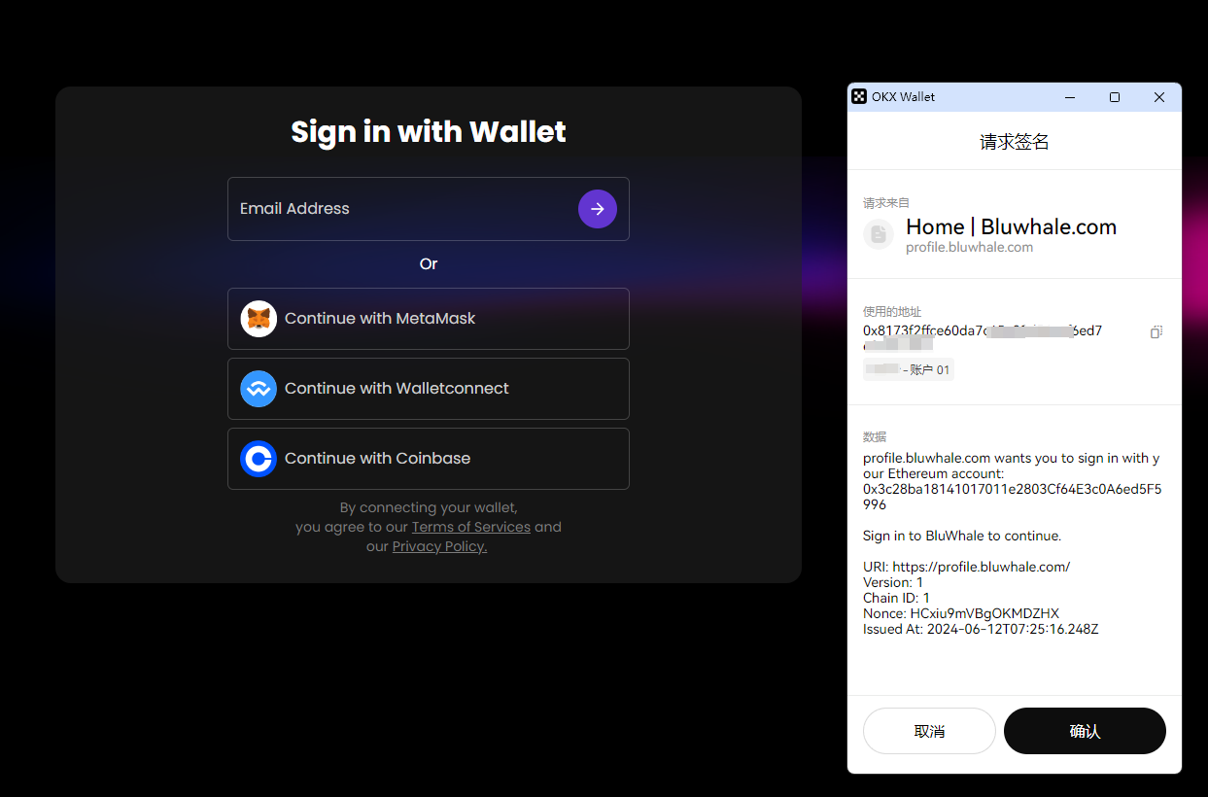This screenshot has width=1208, height=797.
Task: Click the Coinbase blue logo icon
Action: [x=259, y=459]
